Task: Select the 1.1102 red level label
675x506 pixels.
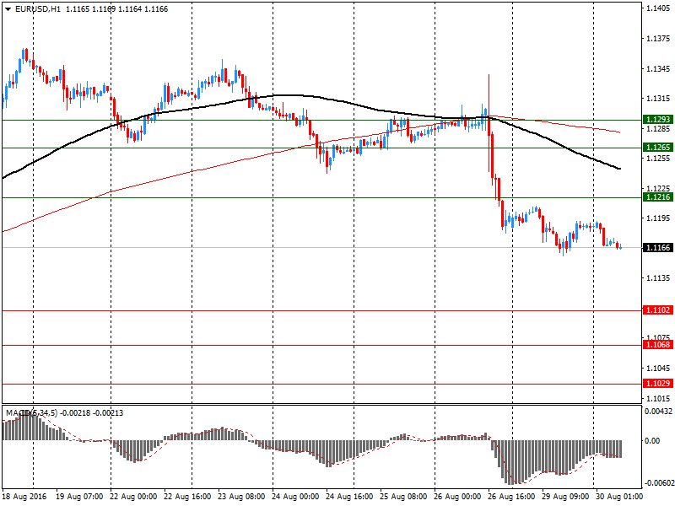Action: (658, 310)
